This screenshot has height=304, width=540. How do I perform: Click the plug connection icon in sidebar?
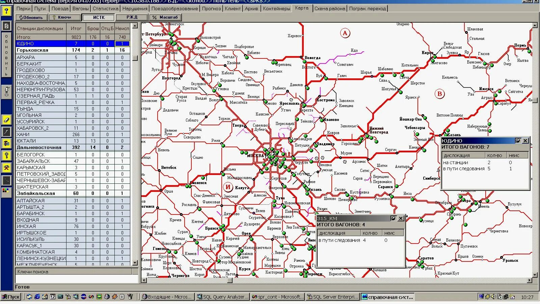(x=6, y=92)
